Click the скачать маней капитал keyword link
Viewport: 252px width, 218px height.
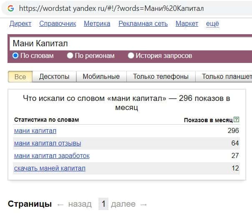(x=50, y=168)
